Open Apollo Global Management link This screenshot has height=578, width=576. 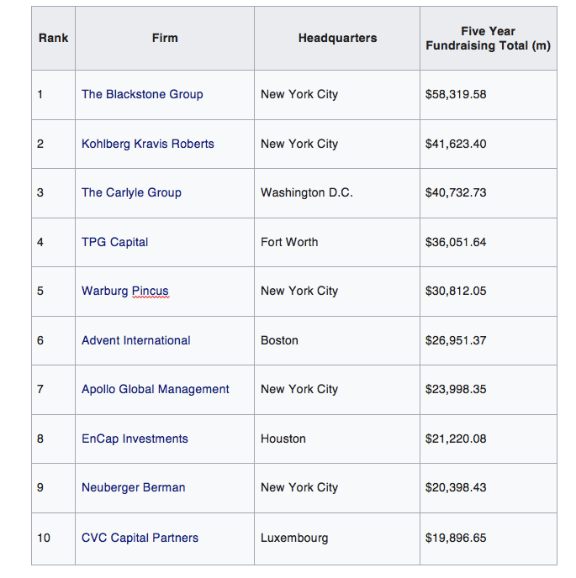point(155,389)
